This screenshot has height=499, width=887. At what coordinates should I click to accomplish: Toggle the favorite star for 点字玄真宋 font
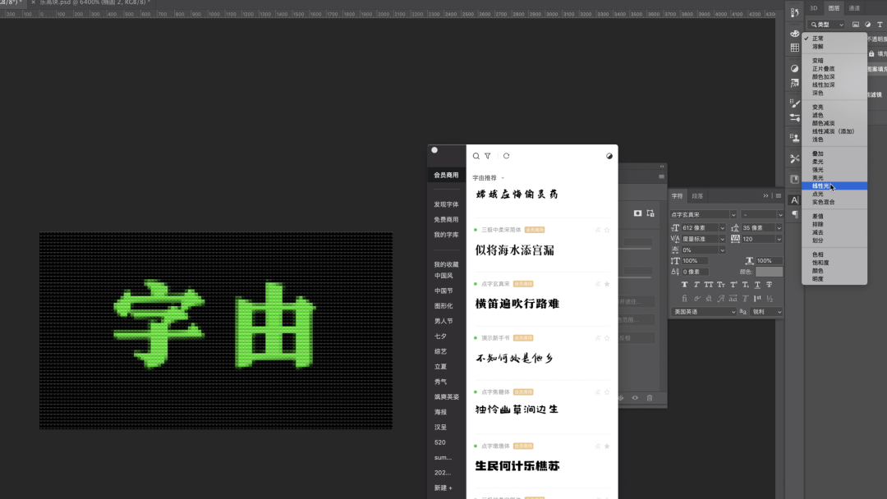tap(607, 284)
